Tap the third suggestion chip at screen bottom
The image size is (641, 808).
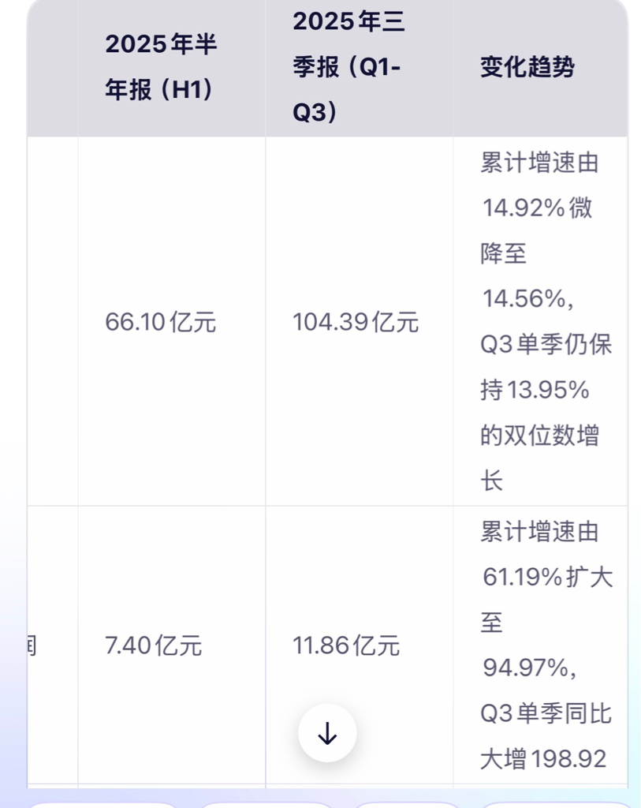[x=407, y=804]
